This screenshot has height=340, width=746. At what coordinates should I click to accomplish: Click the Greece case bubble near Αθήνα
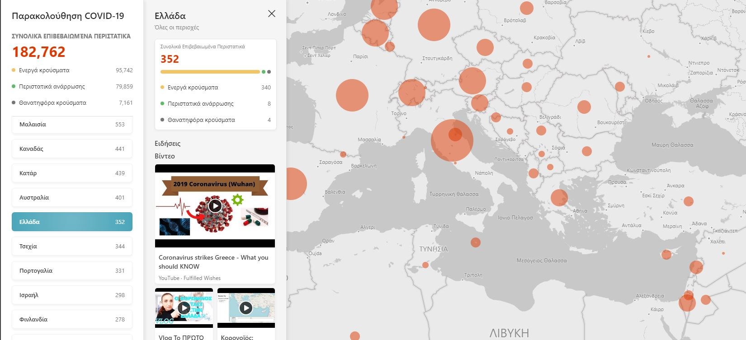coord(559,198)
